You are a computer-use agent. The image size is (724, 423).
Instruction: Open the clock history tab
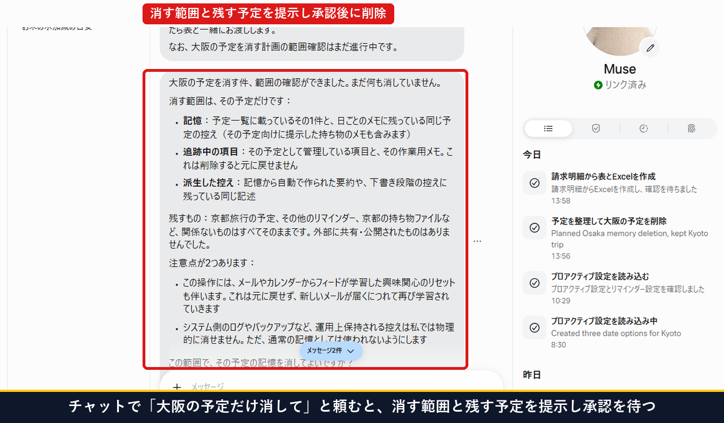(x=644, y=129)
